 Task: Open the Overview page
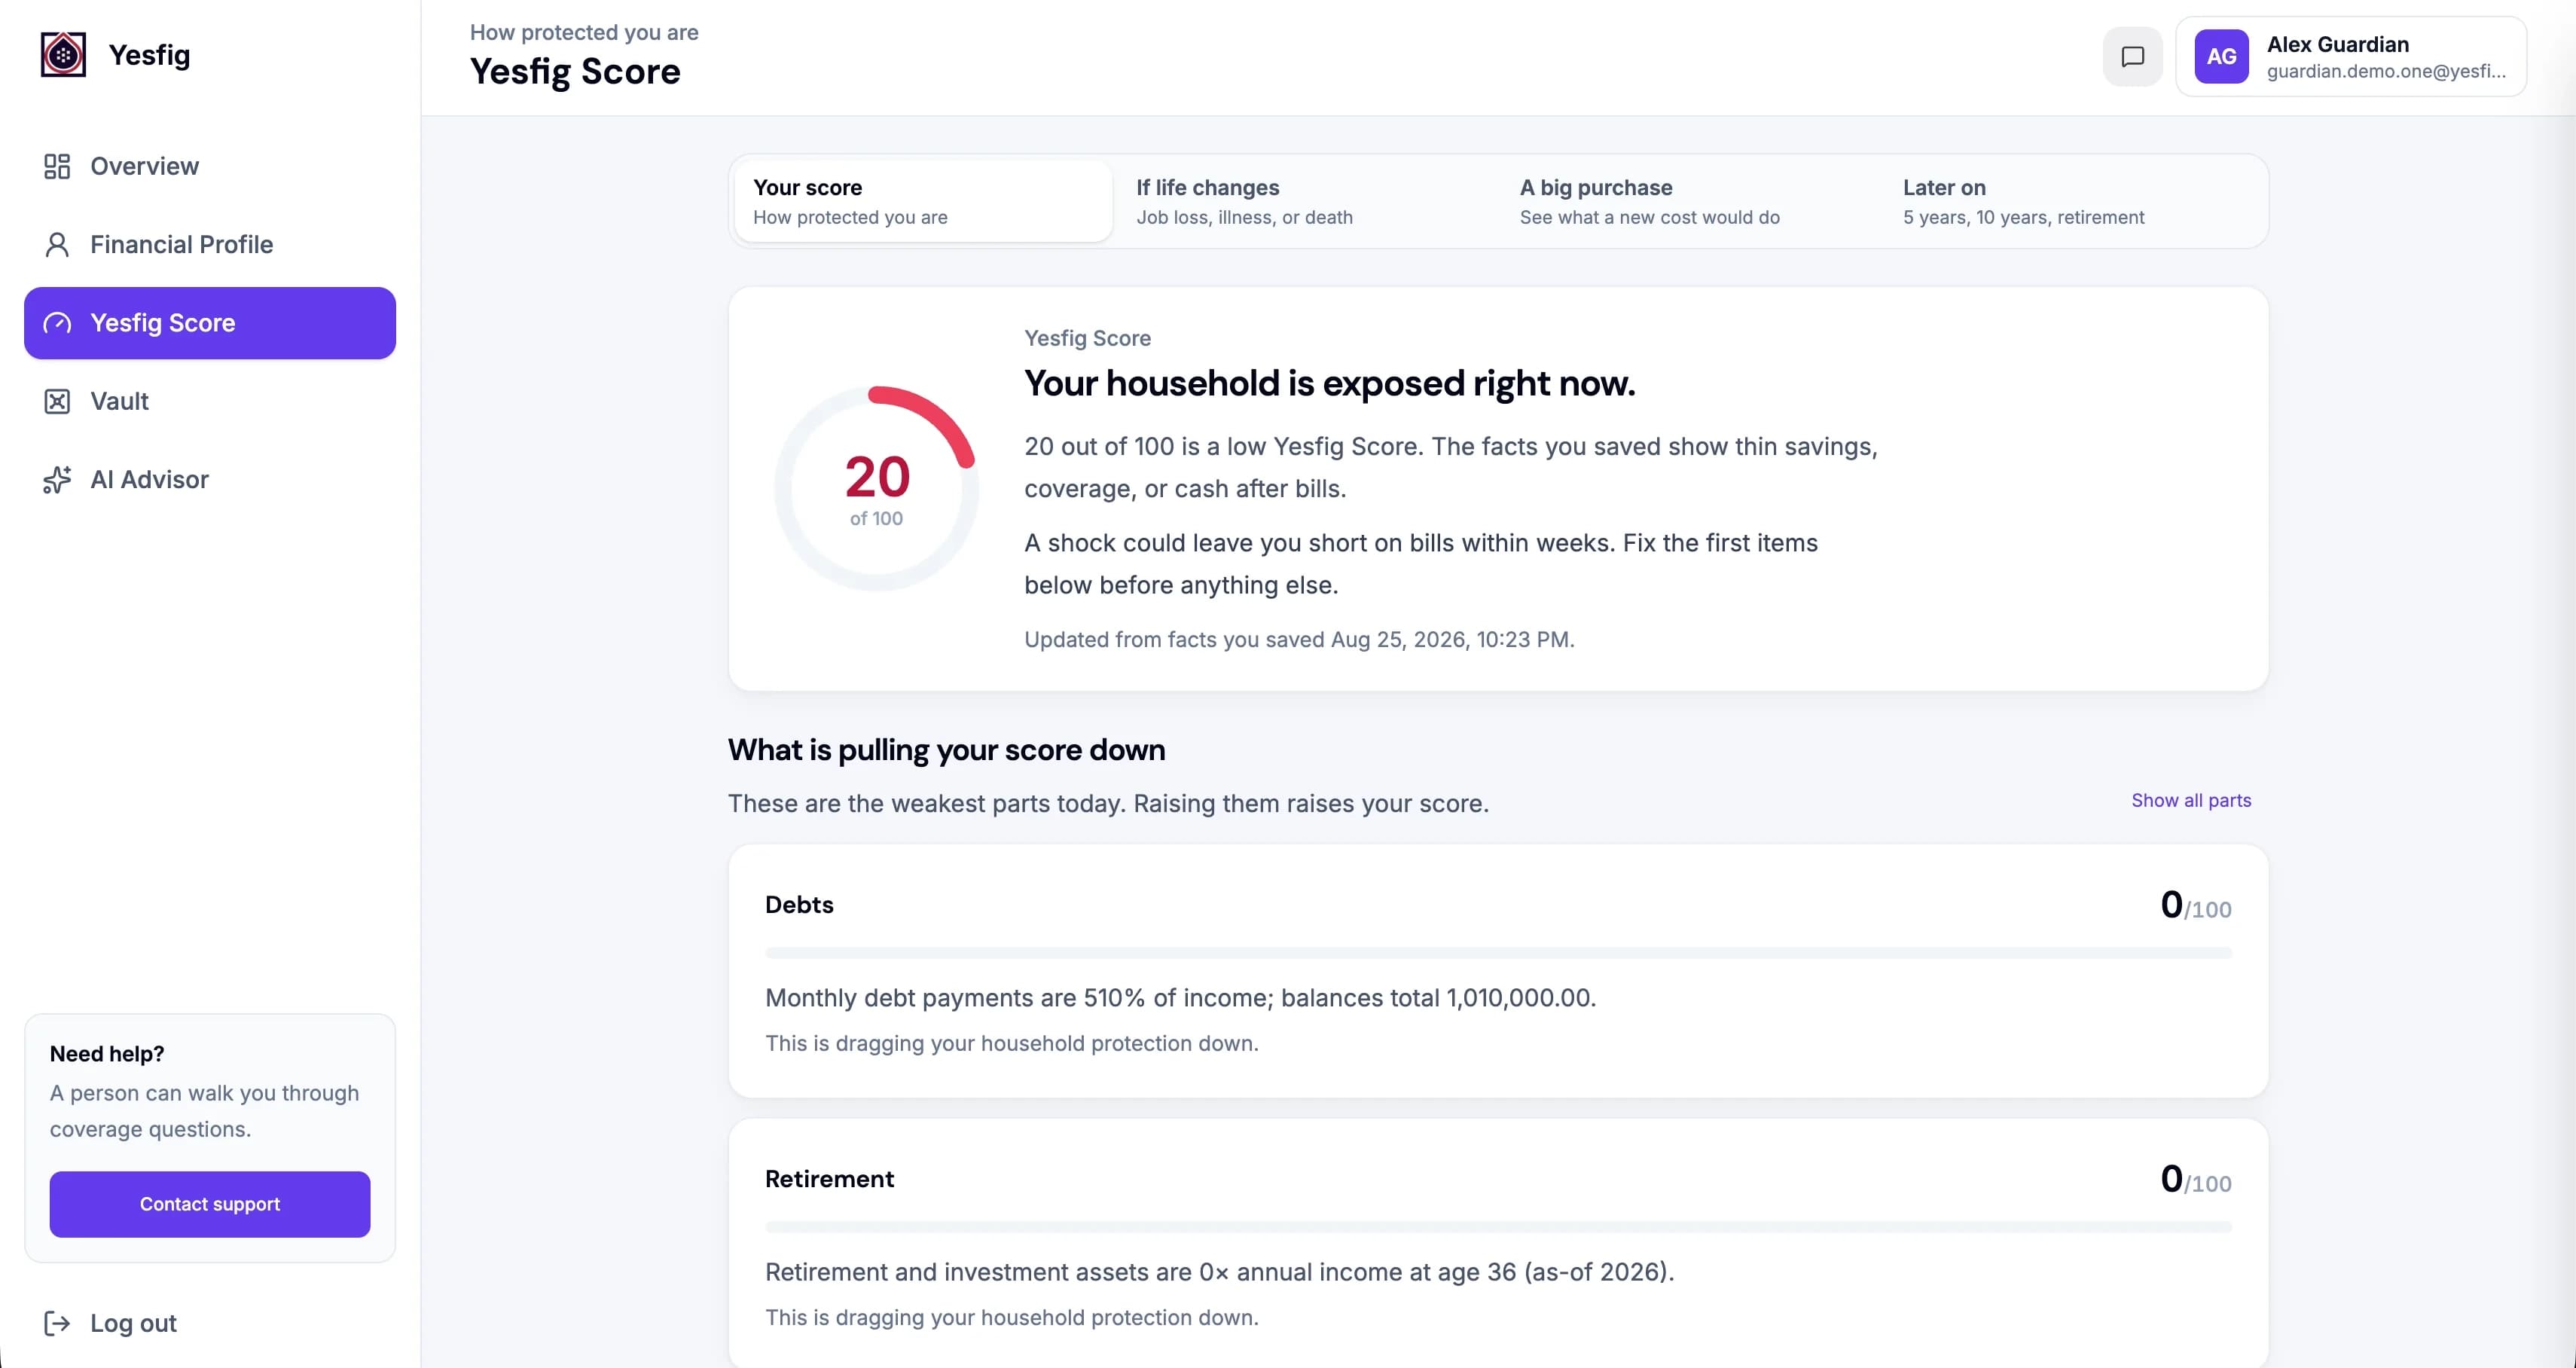coord(210,166)
